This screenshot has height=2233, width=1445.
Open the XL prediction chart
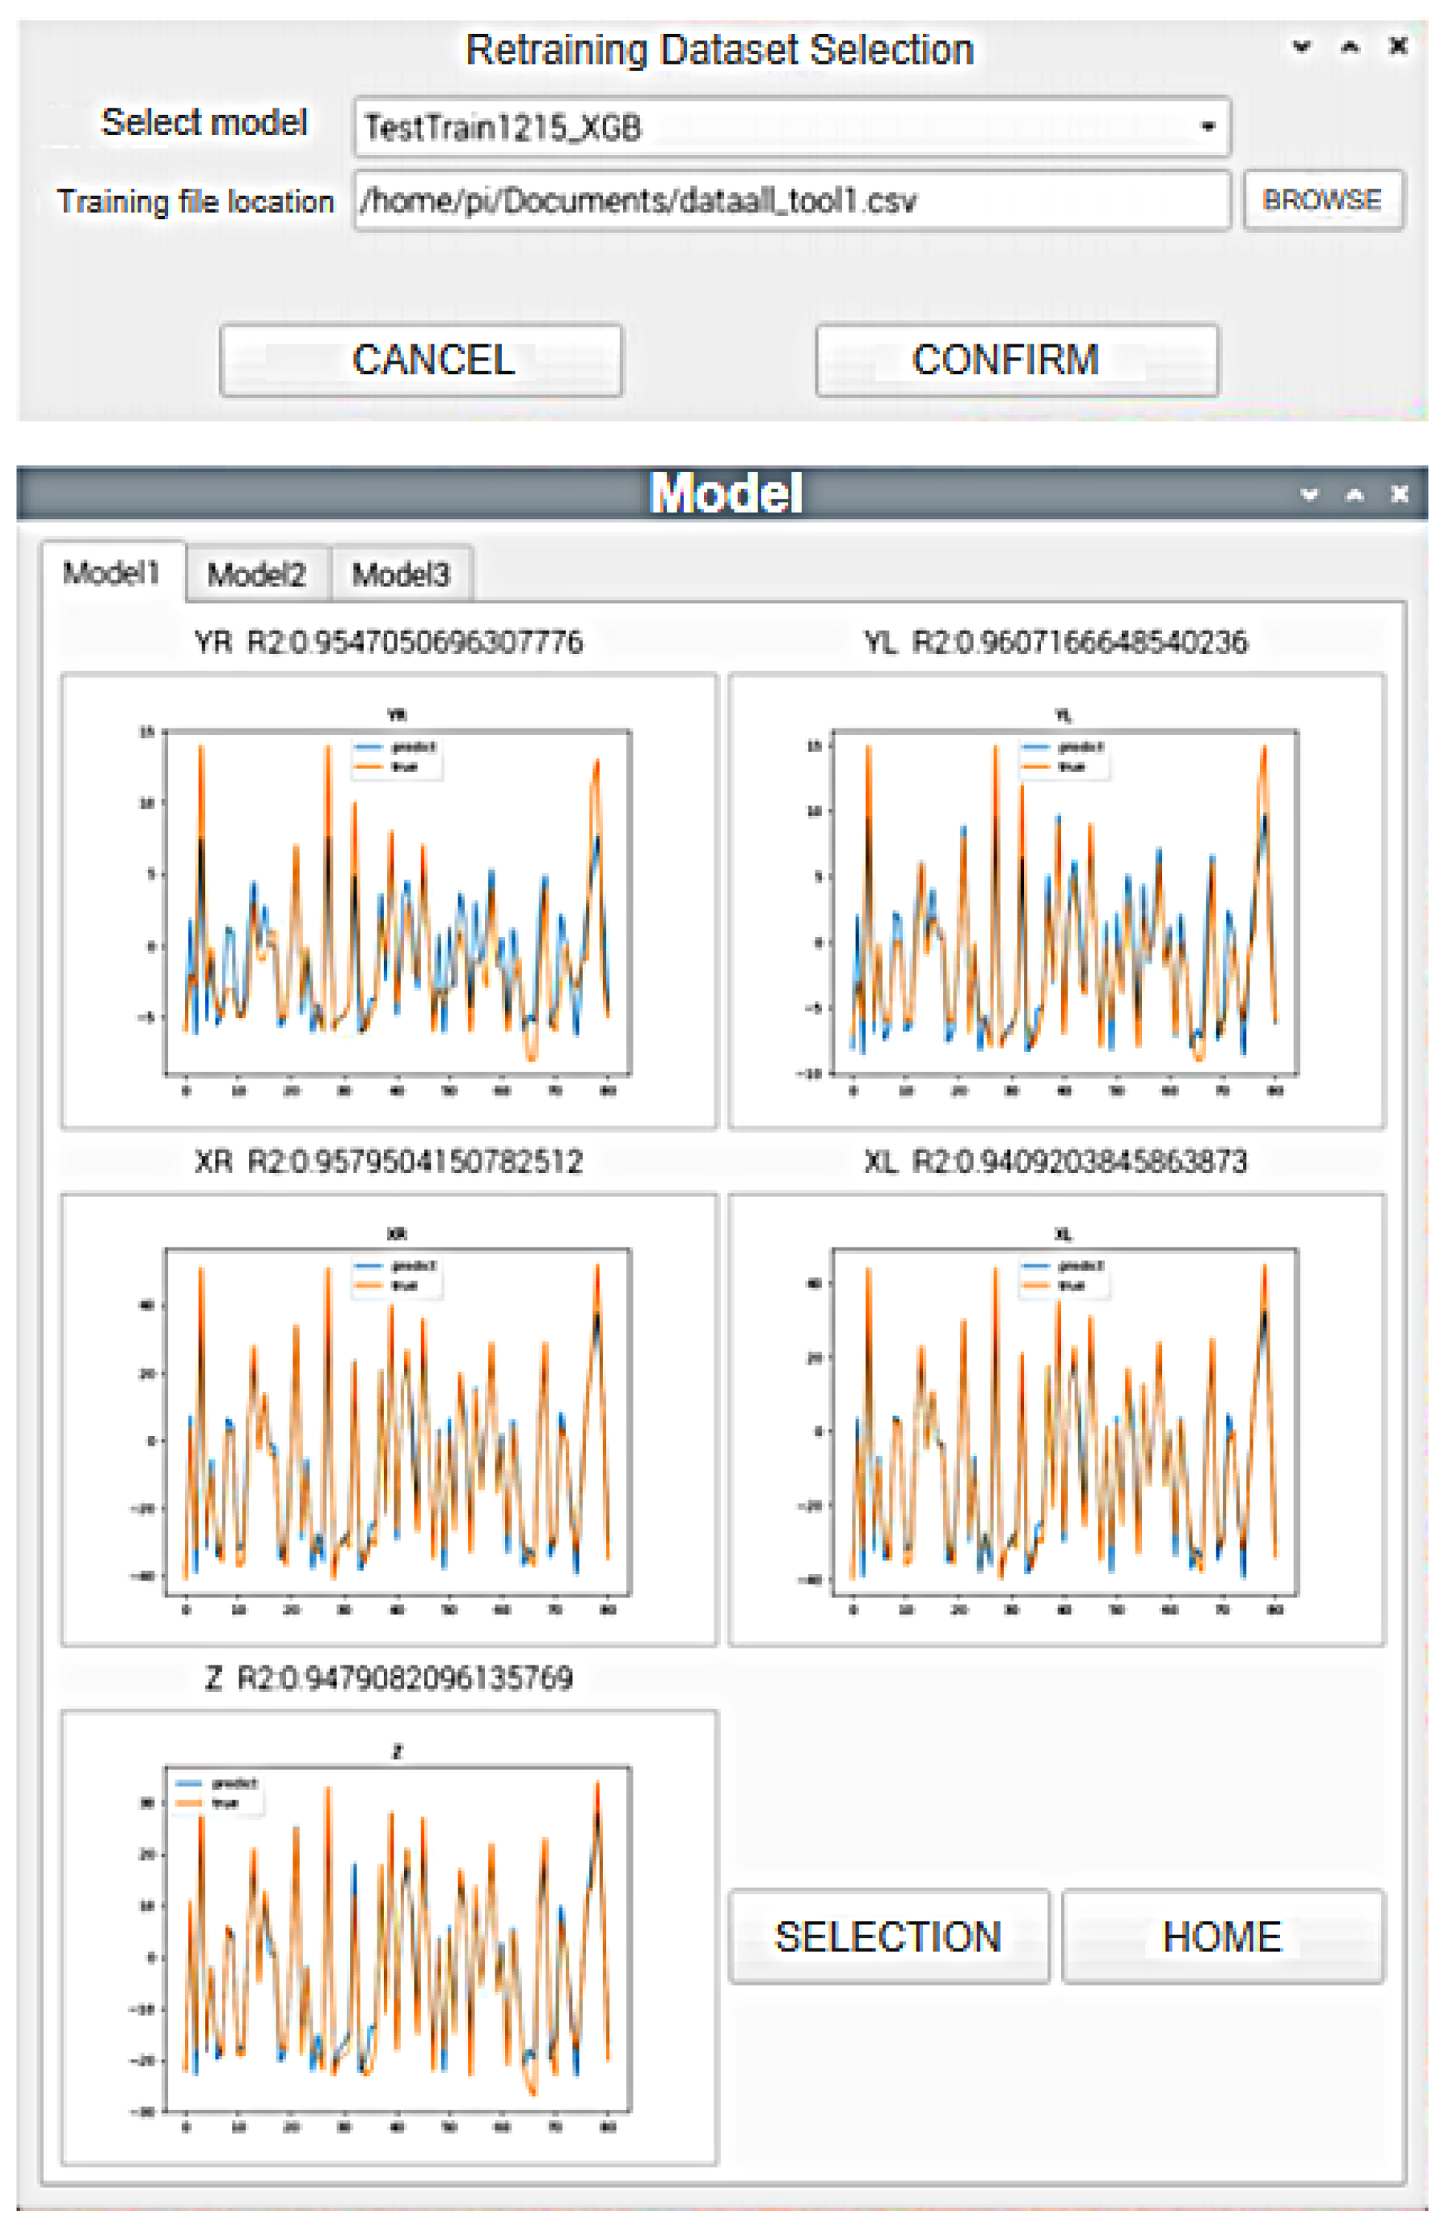click(1055, 1420)
